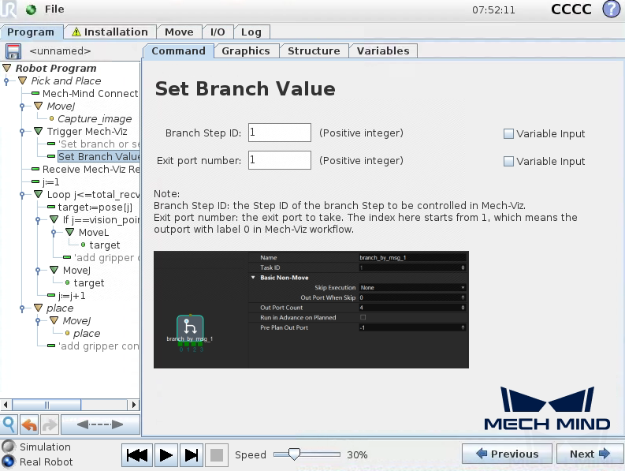Switch to the Variables tab
This screenshot has width=625, height=471.
[x=383, y=51]
